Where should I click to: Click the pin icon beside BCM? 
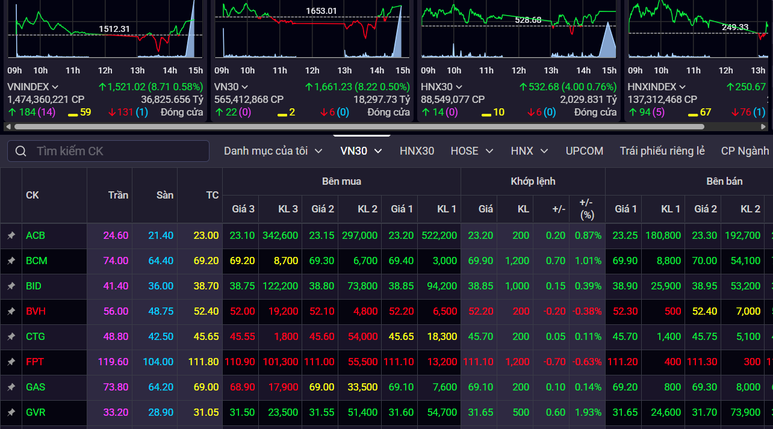point(11,261)
